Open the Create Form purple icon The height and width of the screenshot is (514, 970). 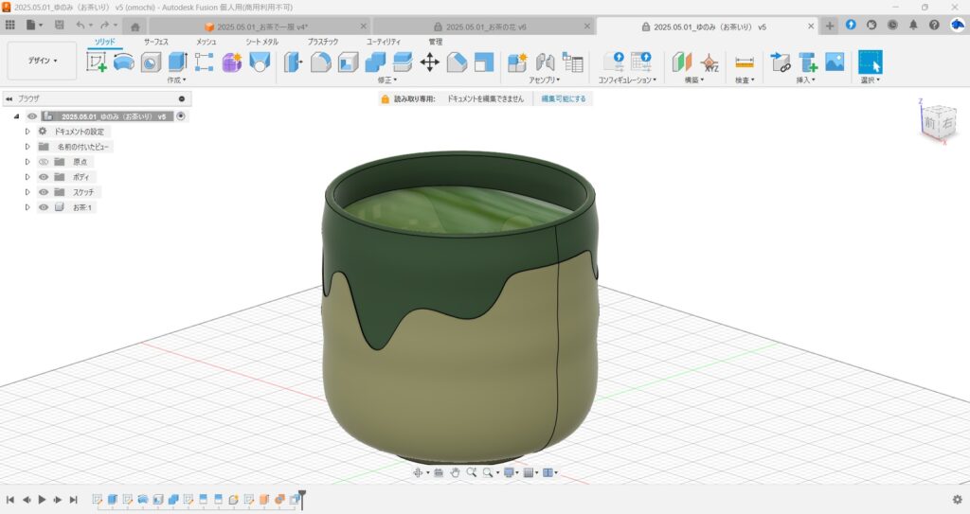tap(232, 62)
